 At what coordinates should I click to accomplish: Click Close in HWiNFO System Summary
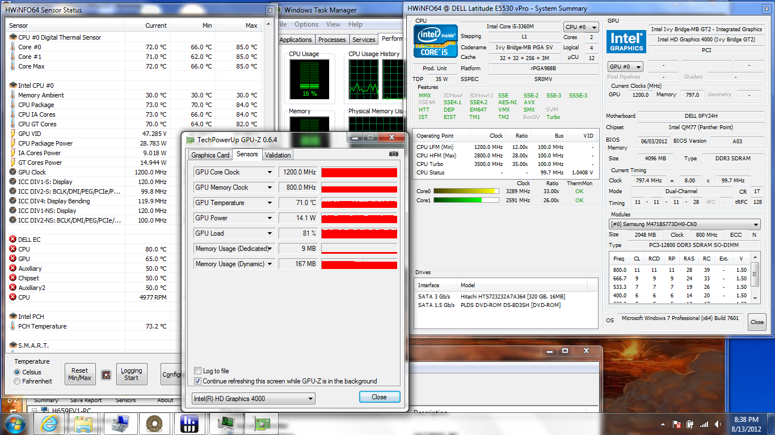tap(757, 322)
